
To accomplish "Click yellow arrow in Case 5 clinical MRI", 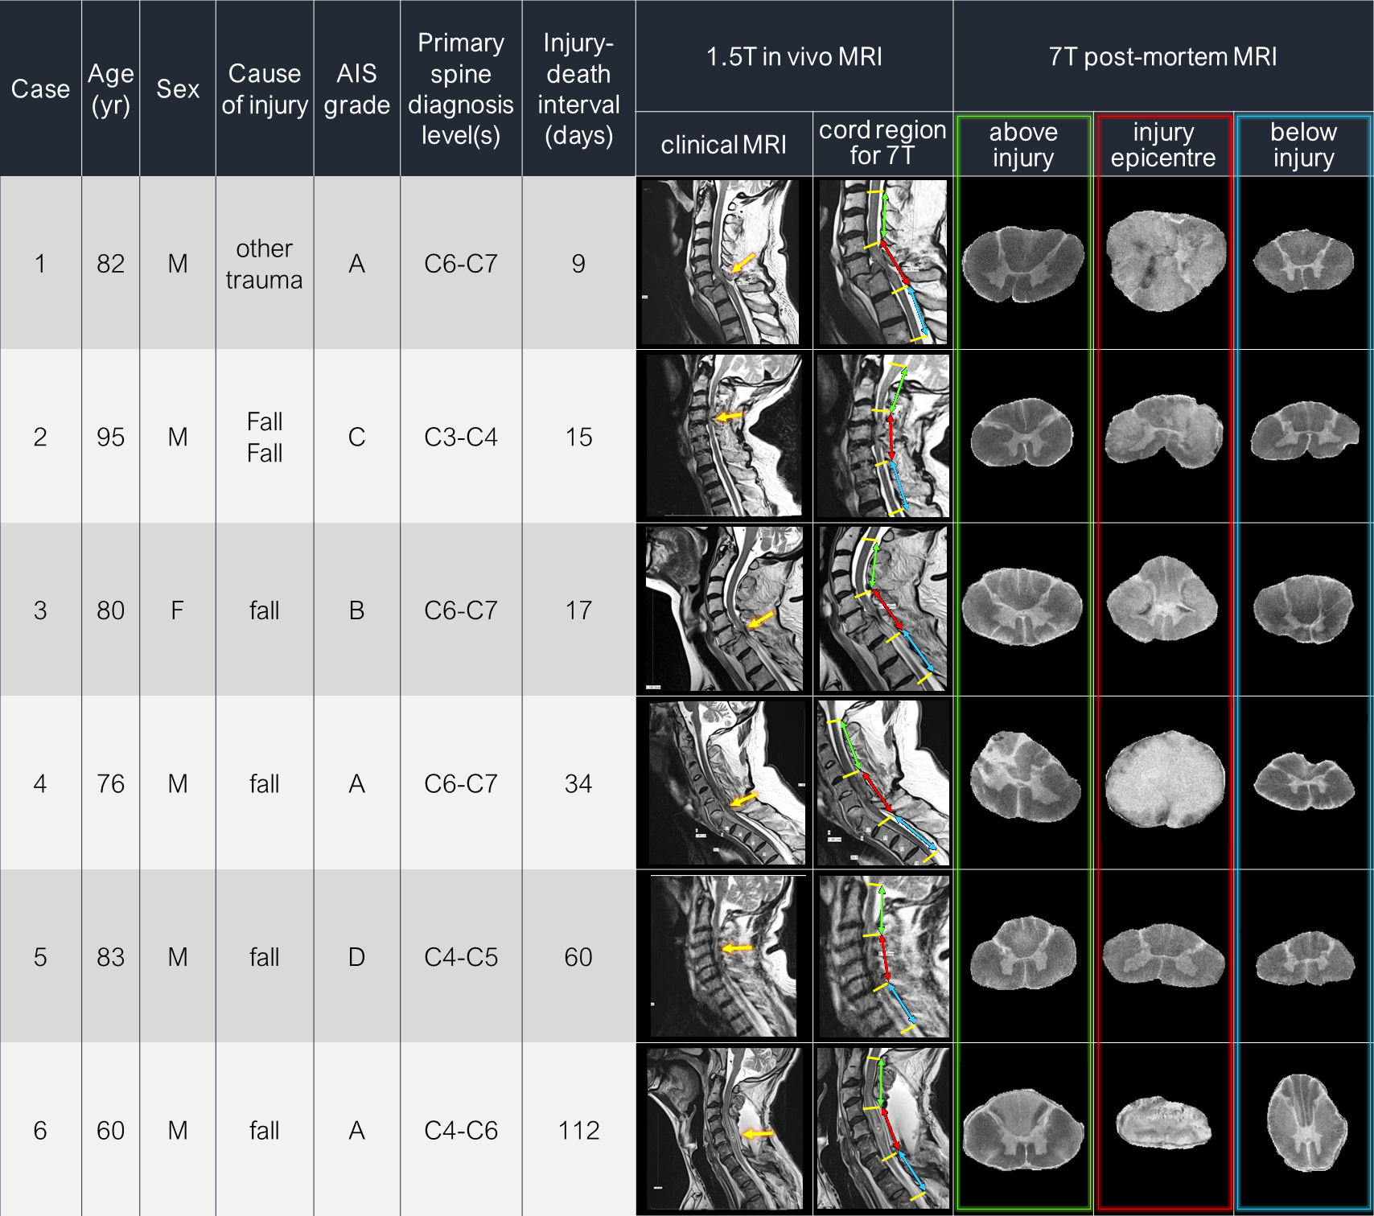I will (737, 948).
